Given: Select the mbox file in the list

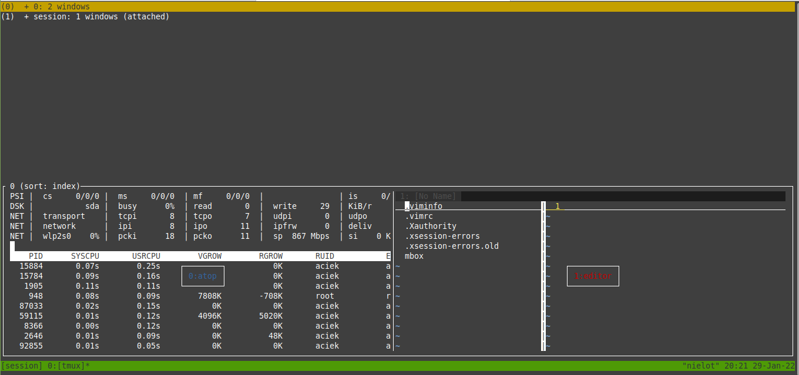Looking at the screenshot, I should tap(414, 256).
